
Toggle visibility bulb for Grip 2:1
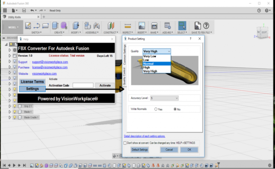(x=15, y=106)
